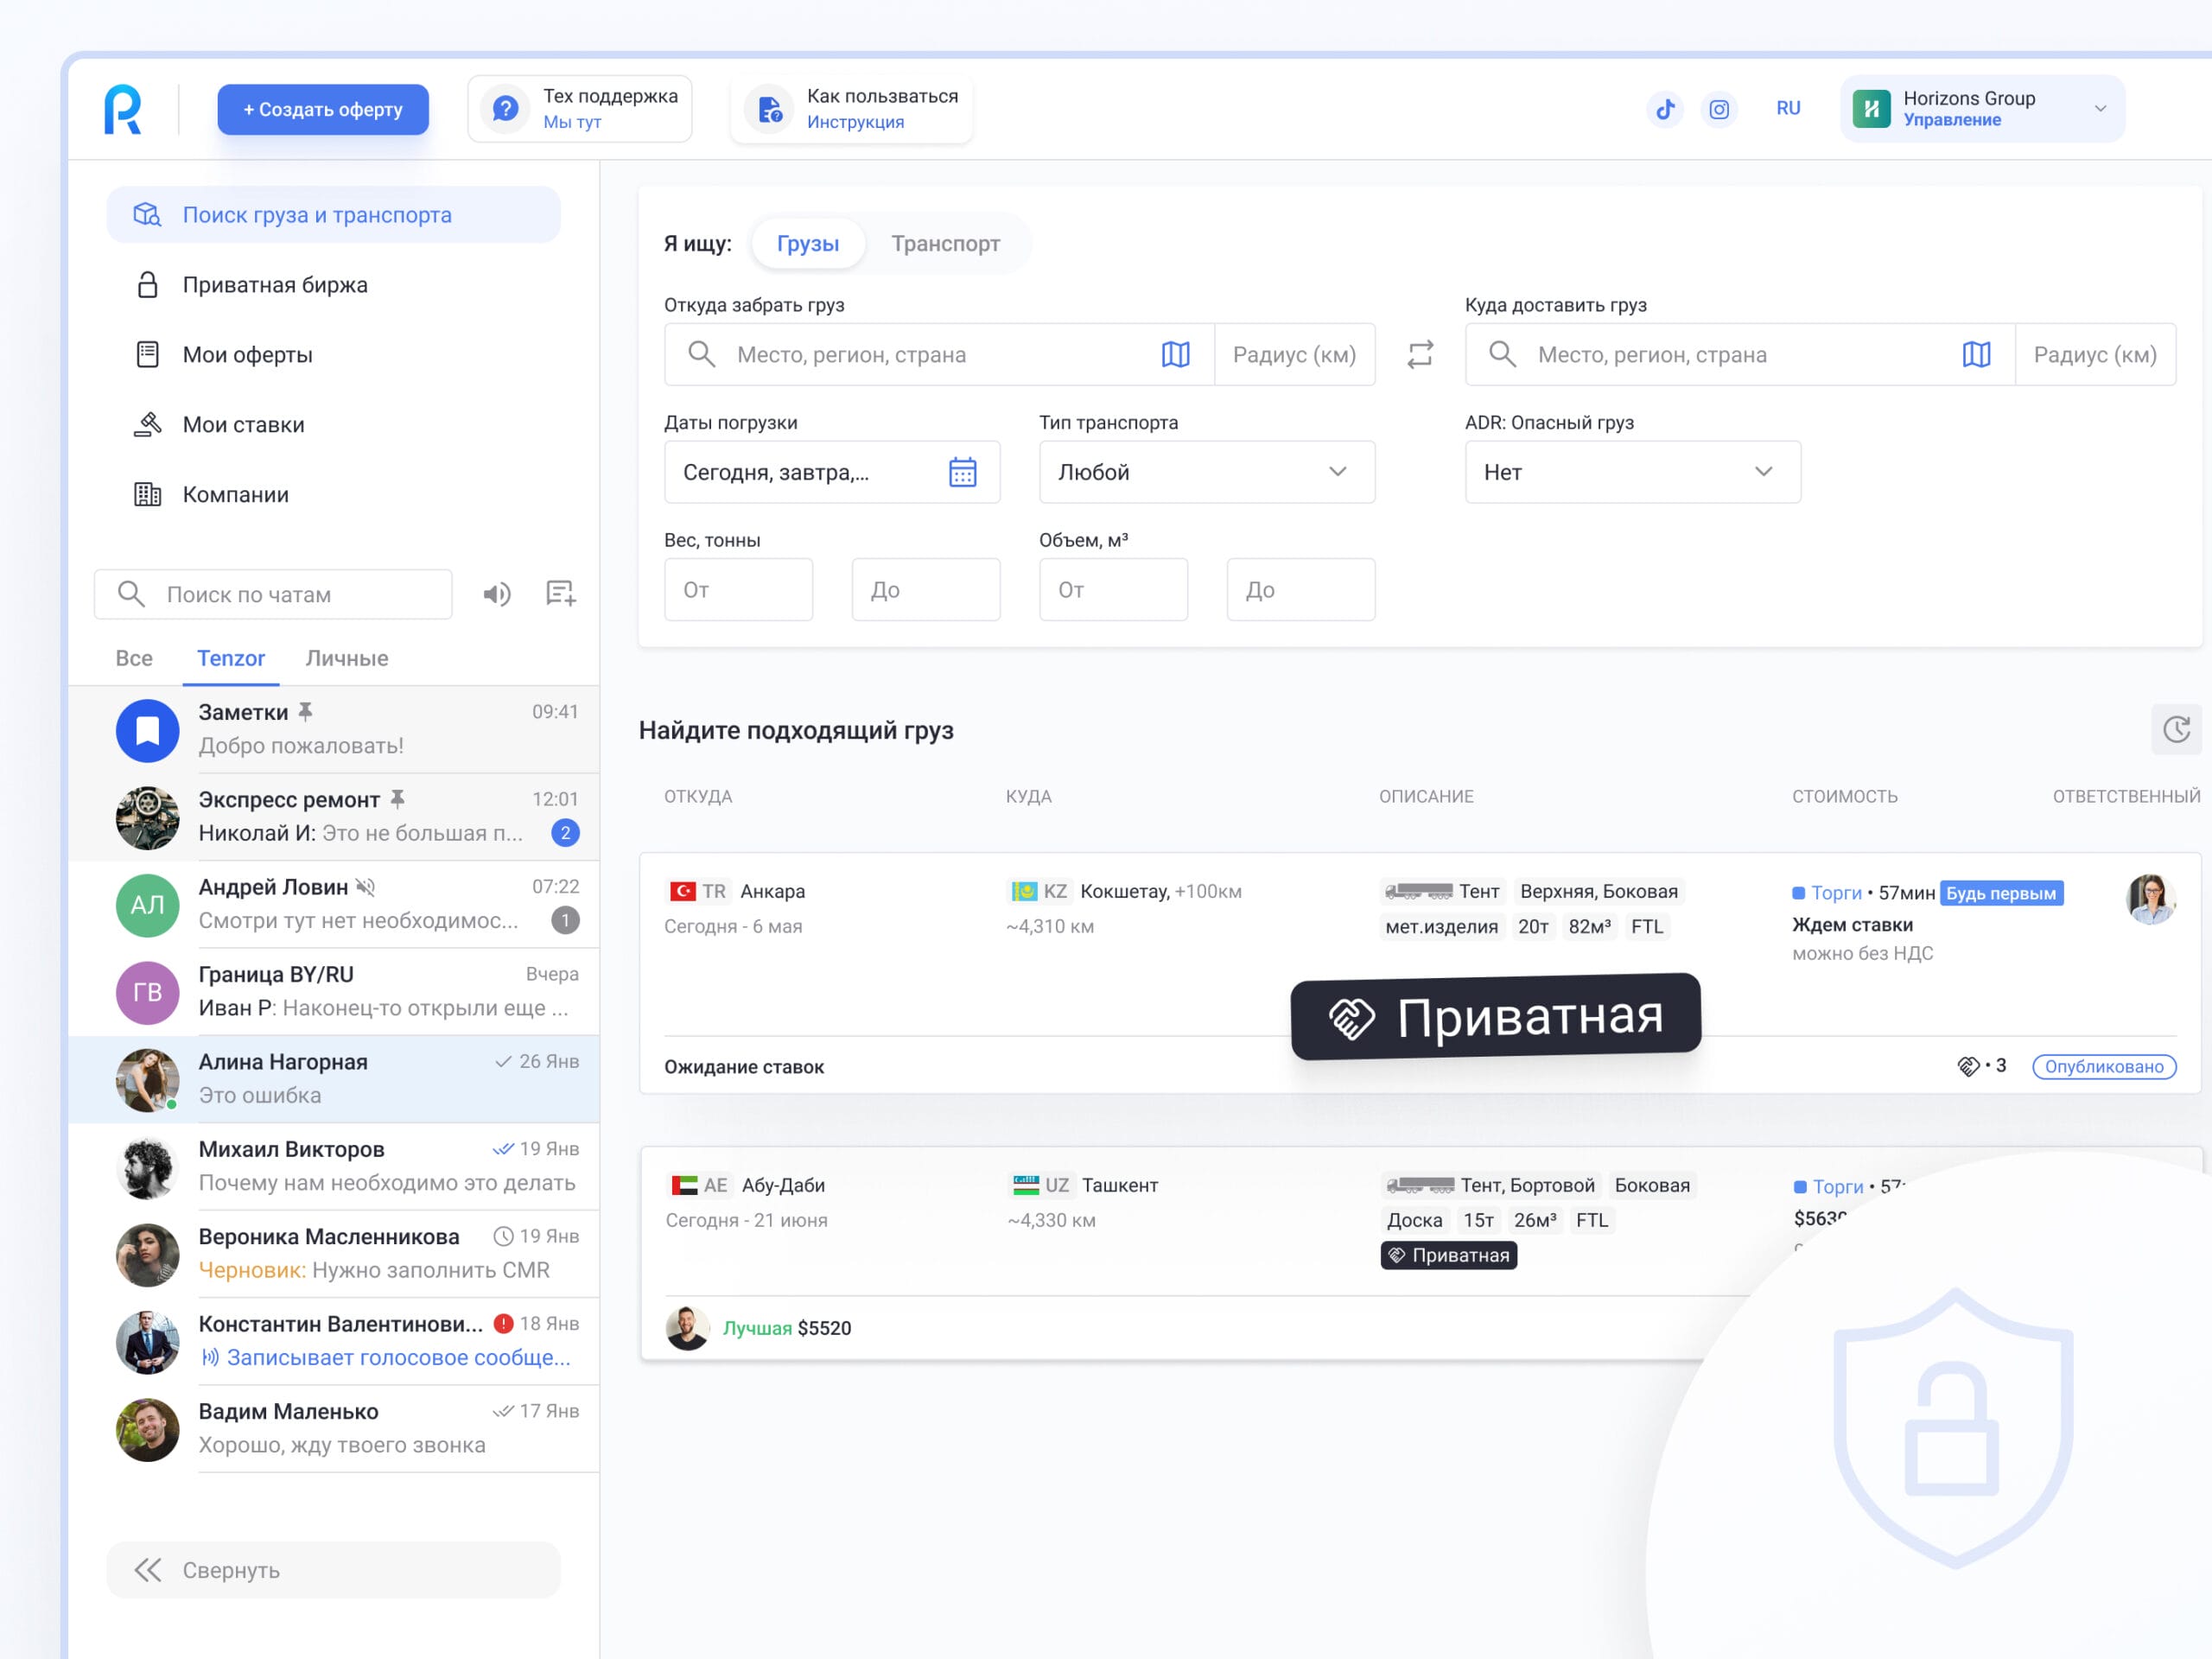Click refresh icon beside cargo results heading
Screen dimensions: 2212x1659
click(2176, 729)
